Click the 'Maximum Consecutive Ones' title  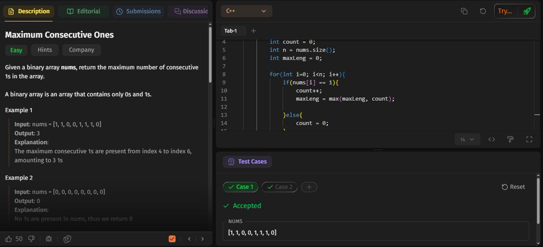[59, 35]
